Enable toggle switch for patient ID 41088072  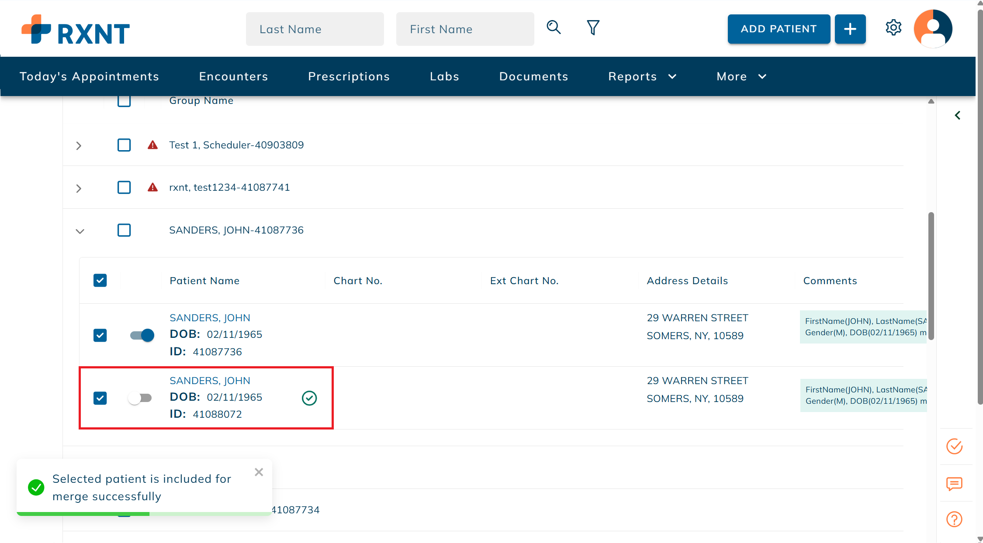(140, 398)
